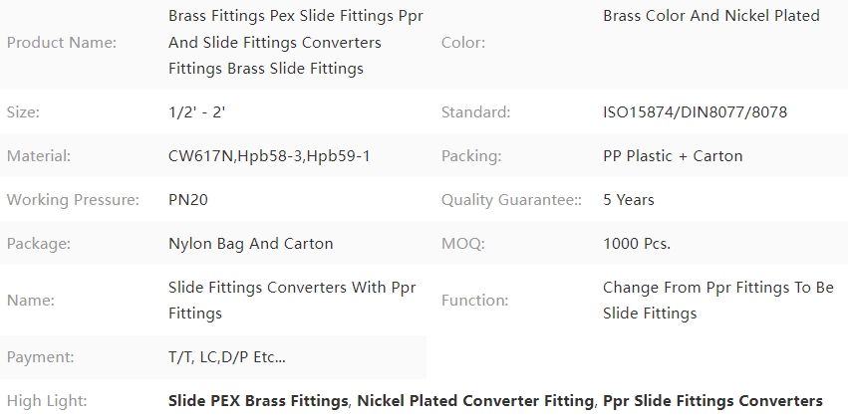Click the High Light label
This screenshot has height=420, width=848.
tap(47, 400)
